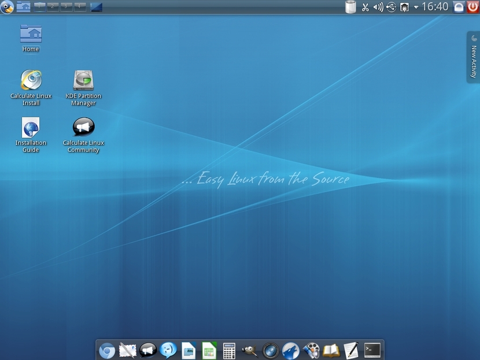Screen dimensions: 480x360
Task: Switch to virtual desktop 2 in pager
Action: [53, 6]
